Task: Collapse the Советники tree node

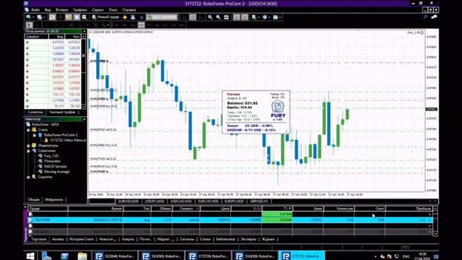Action: 29,151
